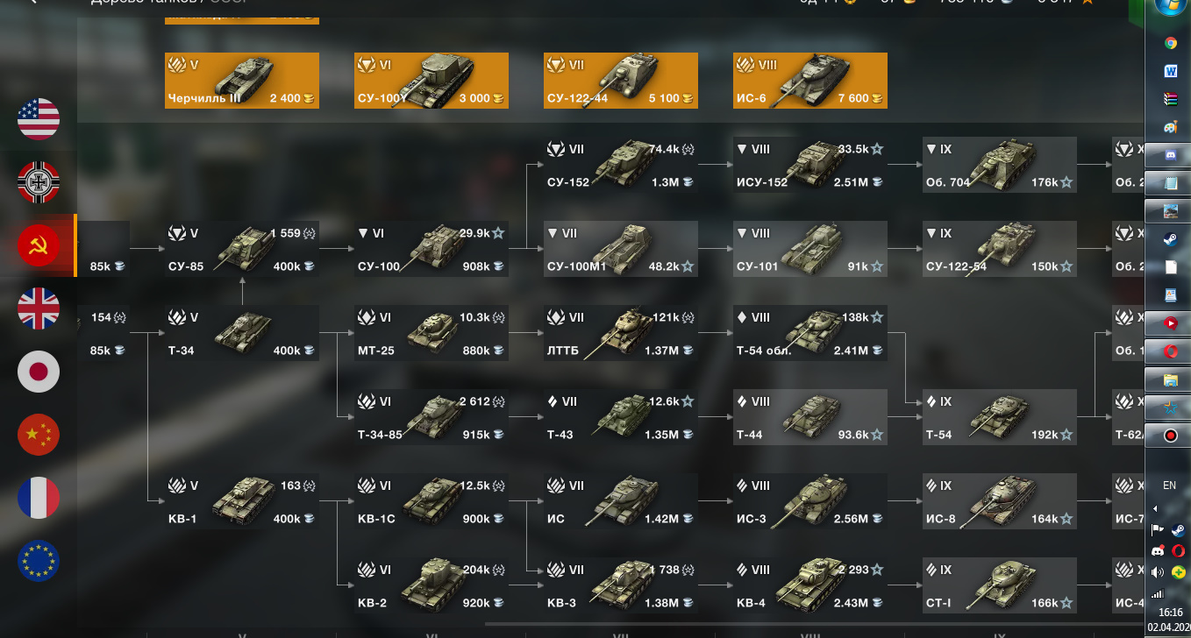Open Discord from the Windows taskbar
The image size is (1191, 638).
1170,155
